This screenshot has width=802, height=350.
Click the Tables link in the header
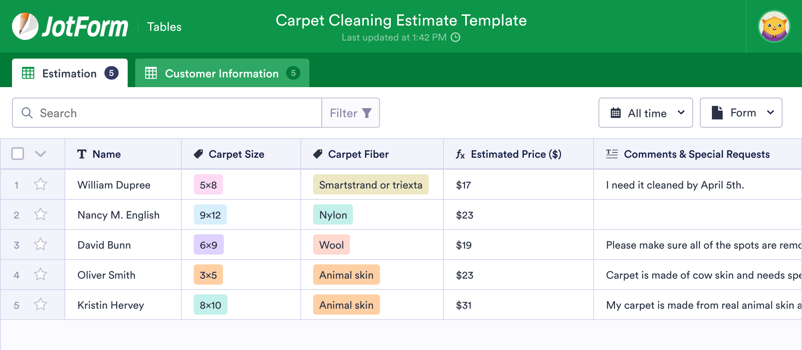164,26
